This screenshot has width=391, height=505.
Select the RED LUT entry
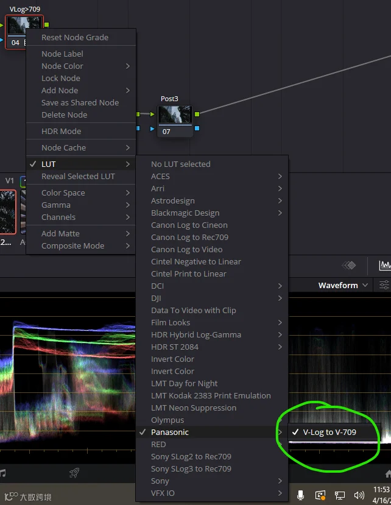click(211, 445)
